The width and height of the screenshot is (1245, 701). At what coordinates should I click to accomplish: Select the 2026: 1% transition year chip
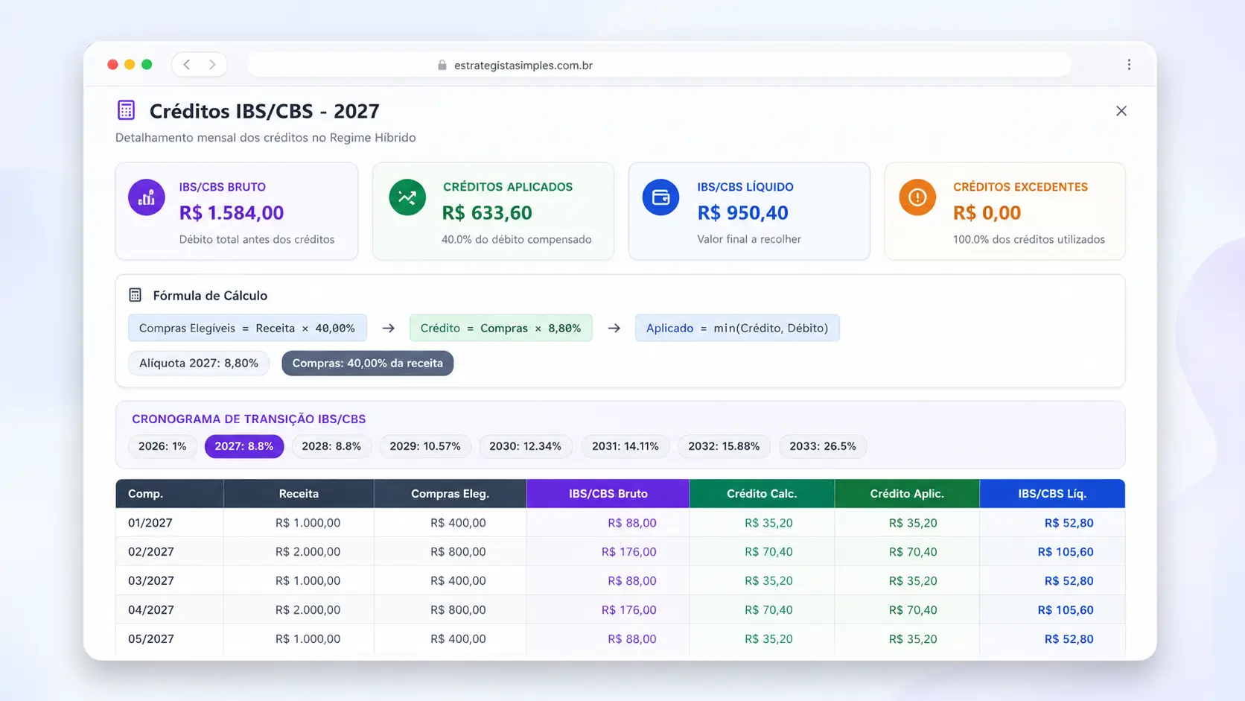pyautogui.click(x=162, y=446)
